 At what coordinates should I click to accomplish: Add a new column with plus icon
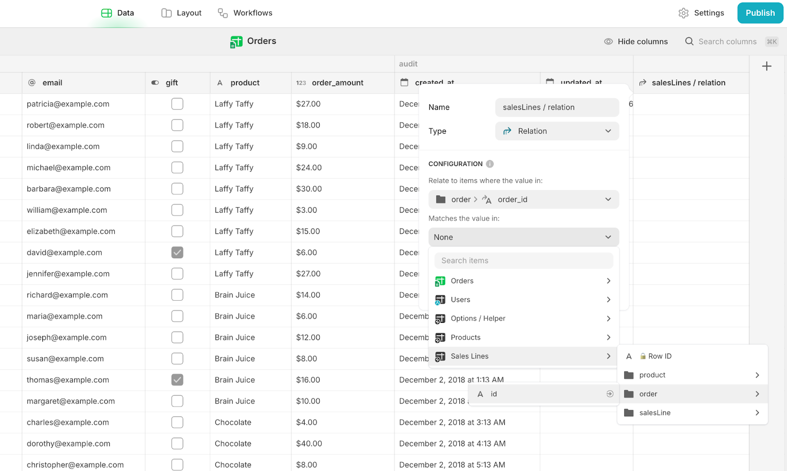(766, 66)
